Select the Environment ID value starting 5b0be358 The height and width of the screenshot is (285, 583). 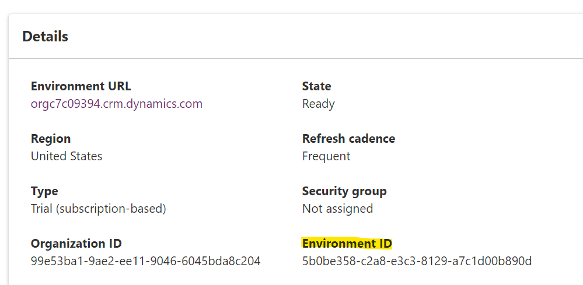coord(417,261)
